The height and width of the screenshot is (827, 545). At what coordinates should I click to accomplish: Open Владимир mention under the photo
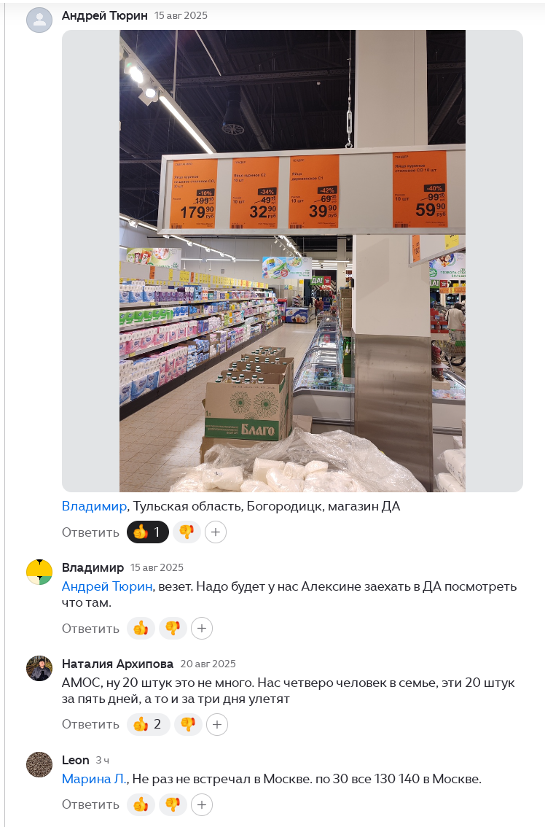pyautogui.click(x=94, y=506)
